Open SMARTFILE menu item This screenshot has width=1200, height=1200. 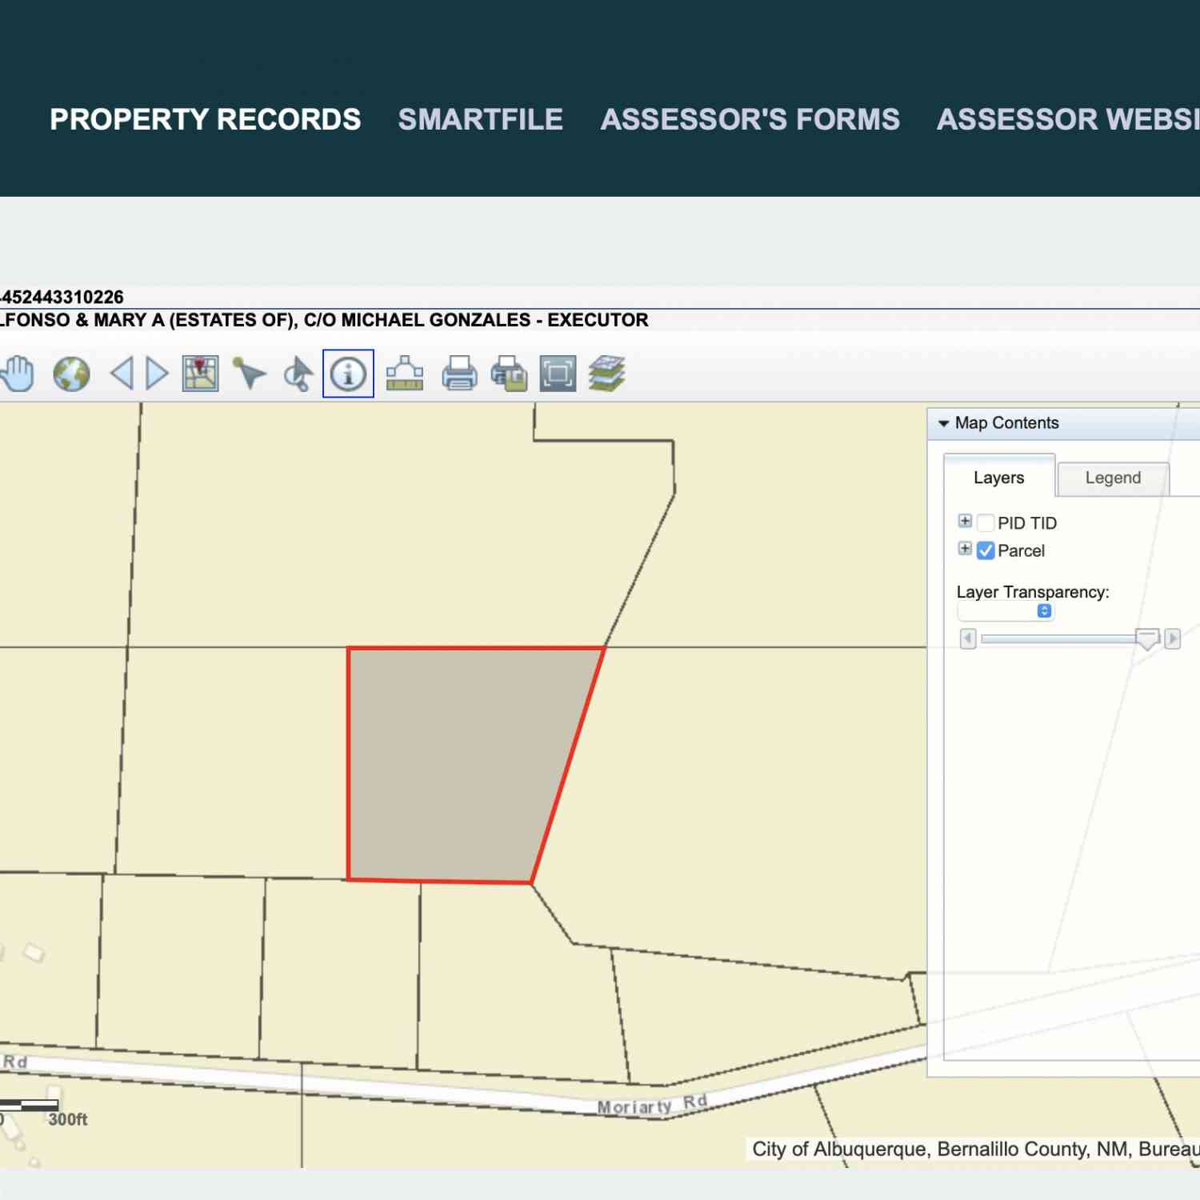(481, 119)
